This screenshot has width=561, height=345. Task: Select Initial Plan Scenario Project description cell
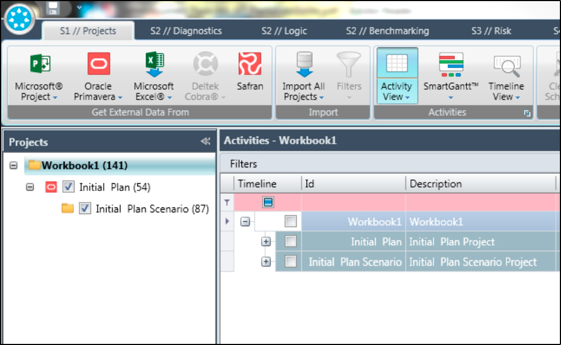[x=481, y=262]
